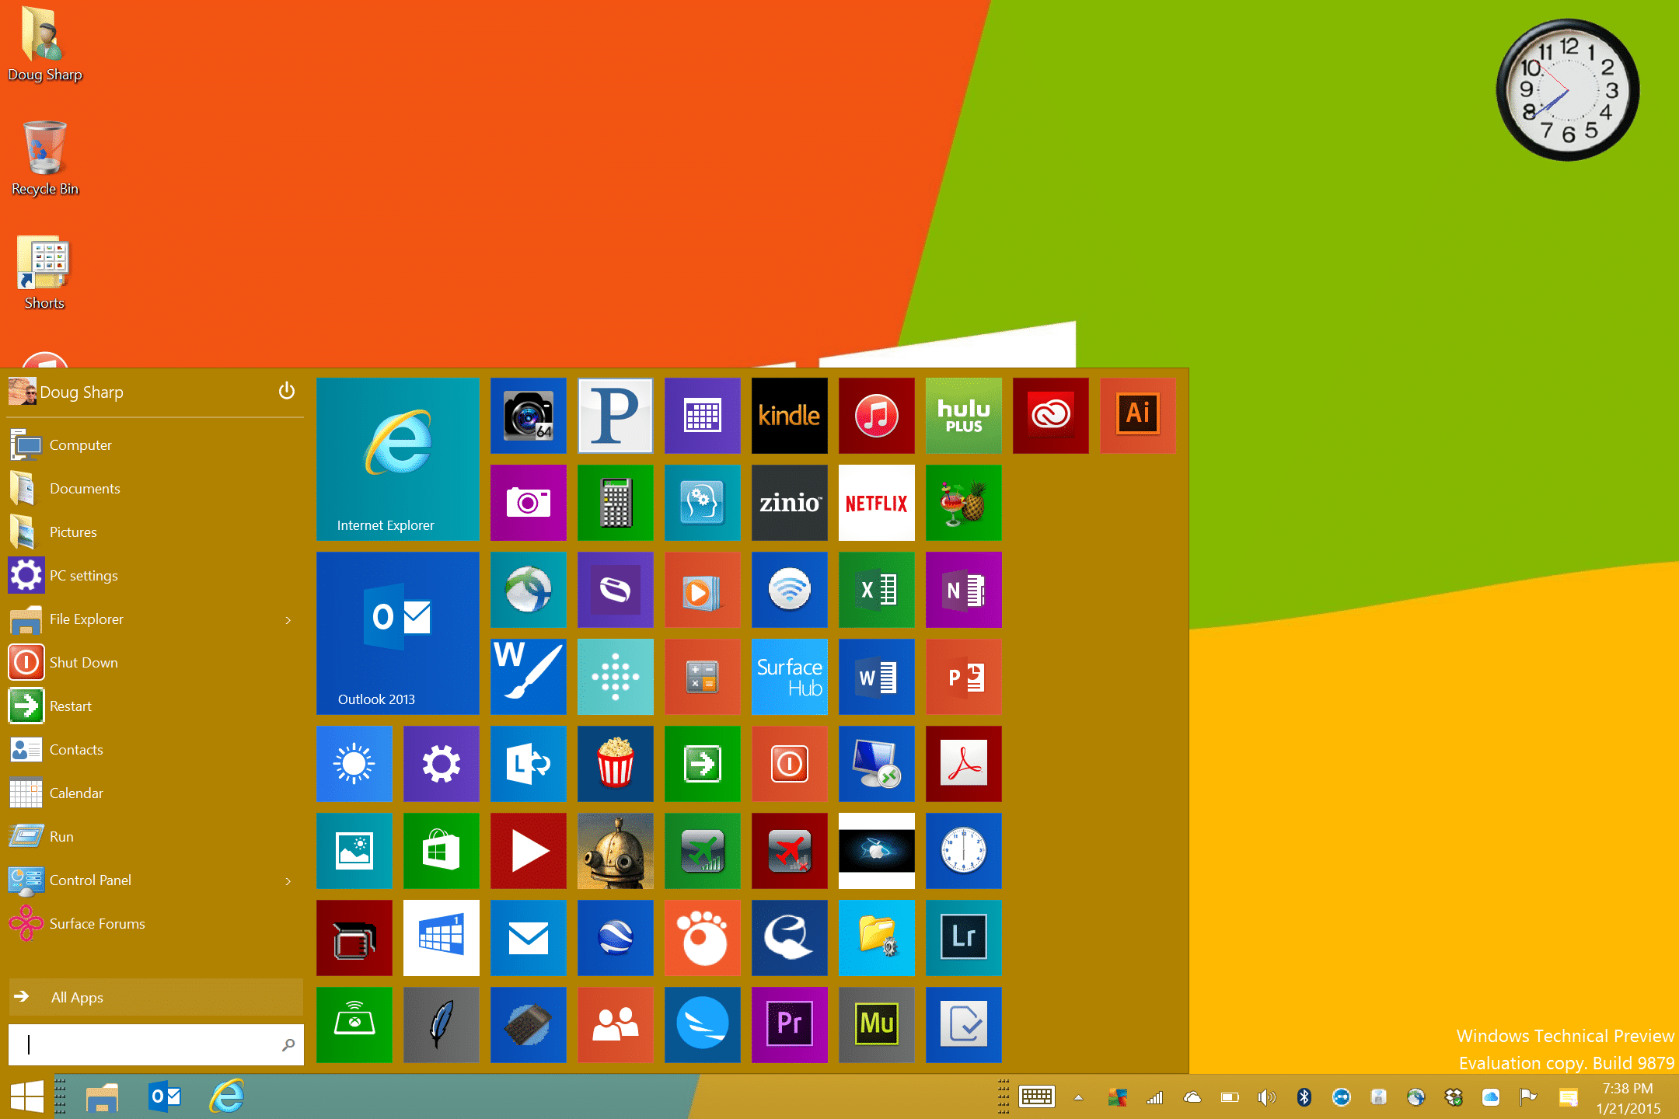Open the Hulu Plus tile

[x=963, y=416]
